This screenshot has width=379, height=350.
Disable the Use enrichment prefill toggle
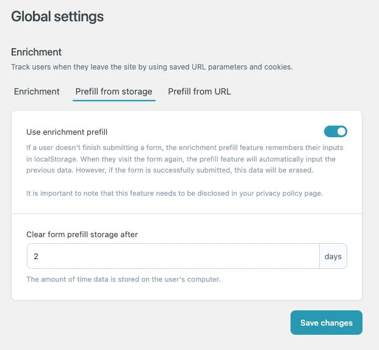pos(335,131)
